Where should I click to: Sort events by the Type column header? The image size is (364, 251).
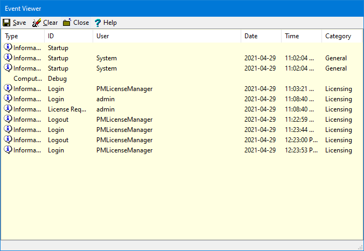(x=23, y=36)
